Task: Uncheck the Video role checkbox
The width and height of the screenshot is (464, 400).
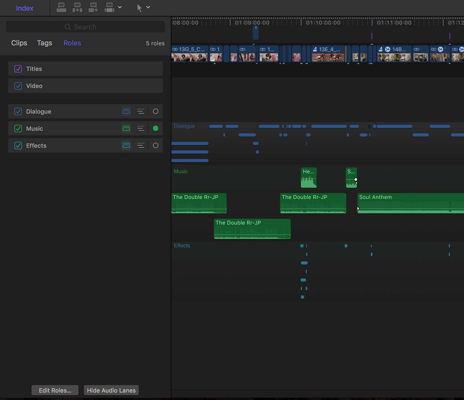Action: (18, 86)
